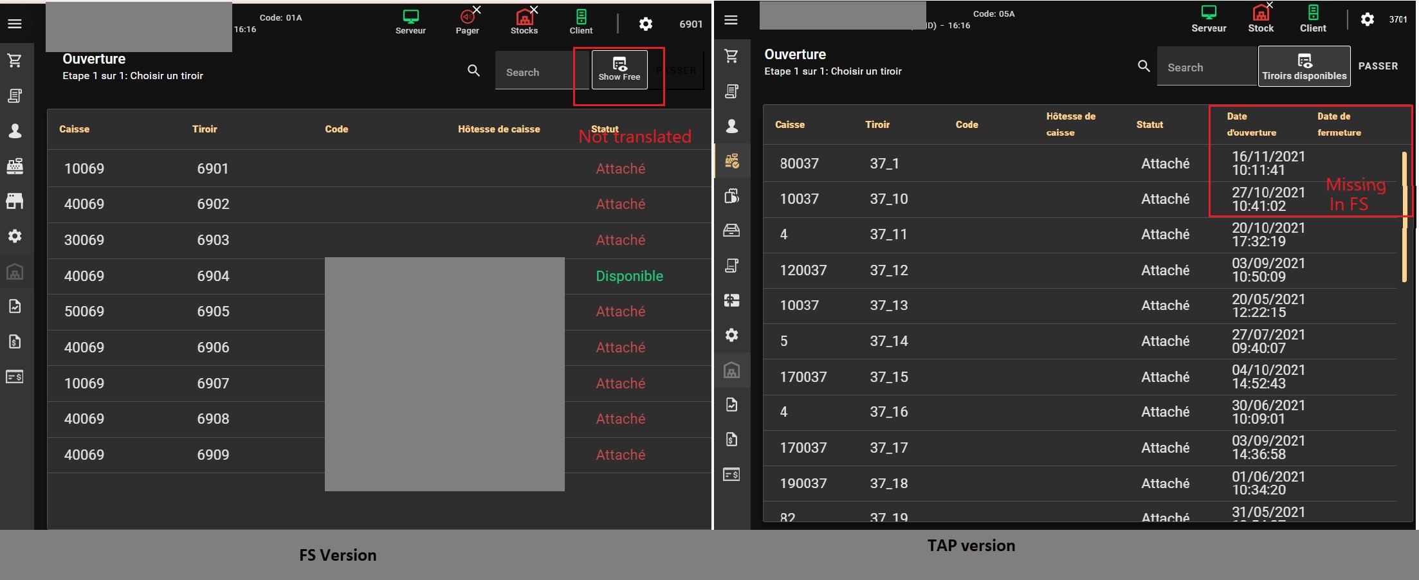Open the gift card icon in TAP sidebar
The width and height of the screenshot is (1419, 580).
732,300
